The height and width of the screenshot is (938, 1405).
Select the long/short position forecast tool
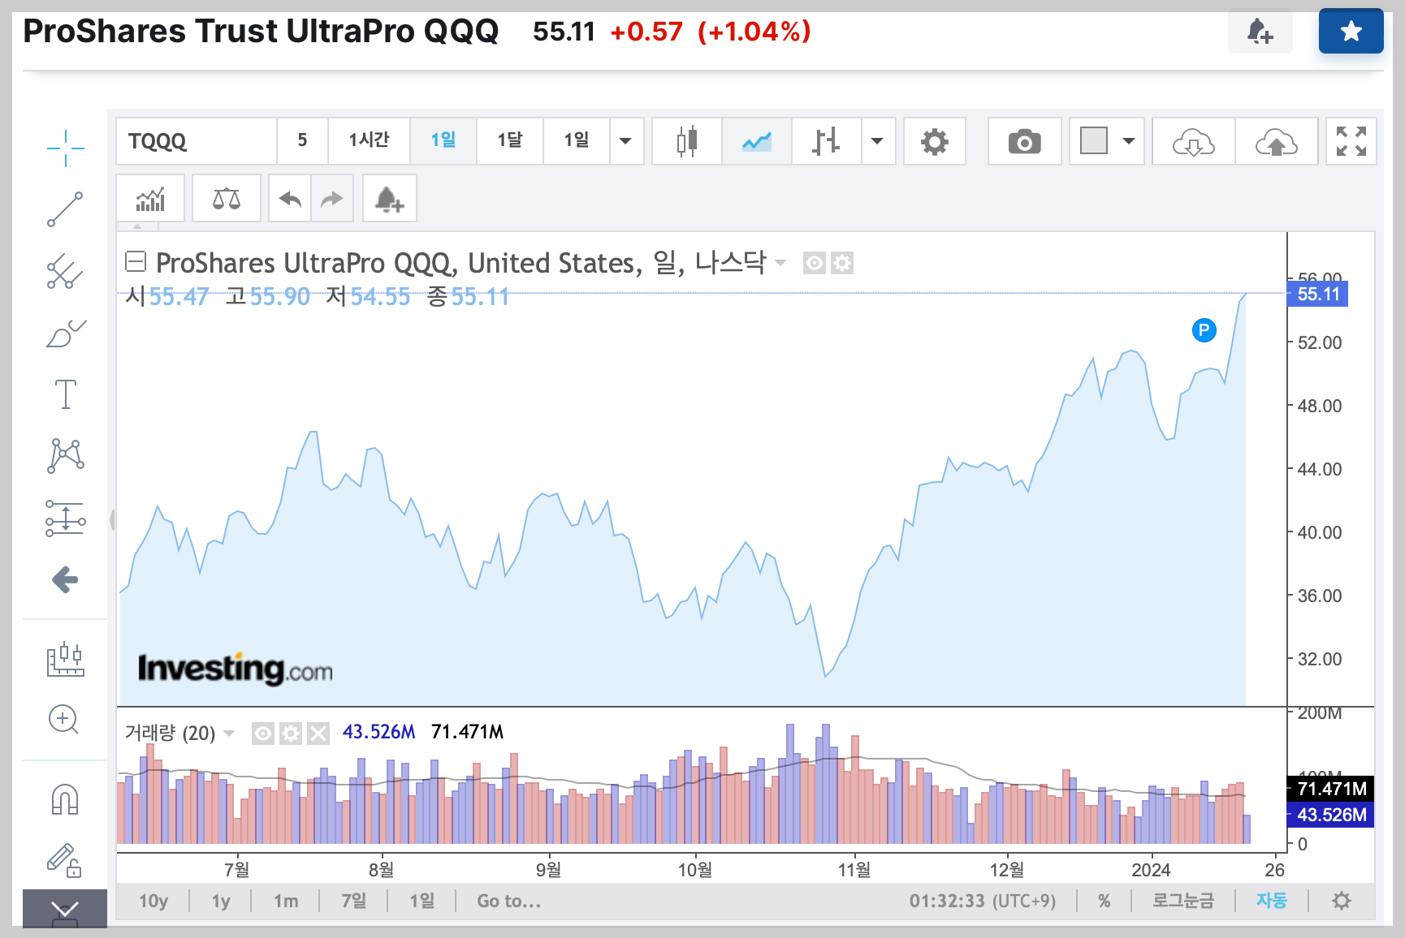65,518
